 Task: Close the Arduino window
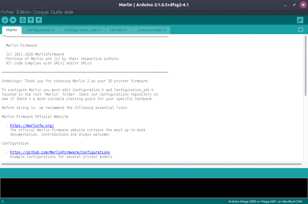click(x=303, y=5)
